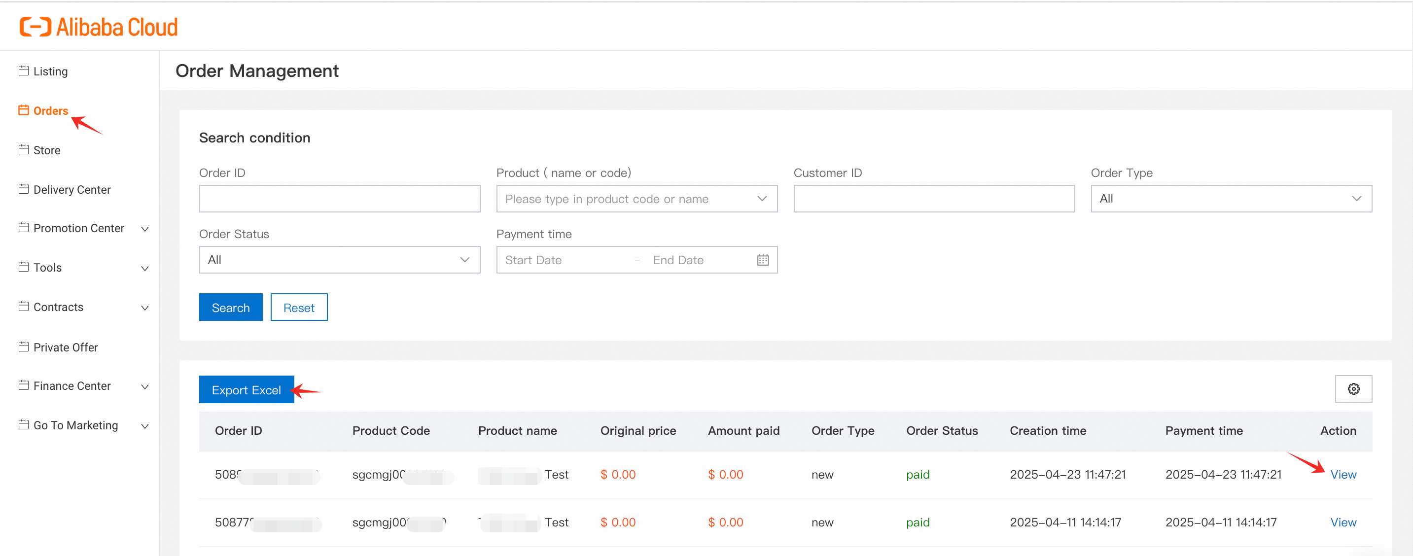This screenshot has height=556, width=1413.
Task: Click the Alibaba Cloud logo
Action: 99,27
